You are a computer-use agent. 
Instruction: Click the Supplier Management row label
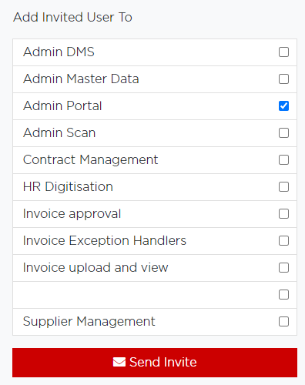point(89,322)
